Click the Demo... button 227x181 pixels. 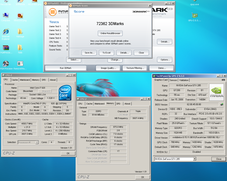[162, 68]
